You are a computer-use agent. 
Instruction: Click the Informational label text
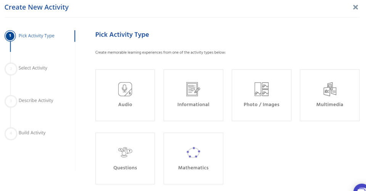pyautogui.click(x=193, y=105)
